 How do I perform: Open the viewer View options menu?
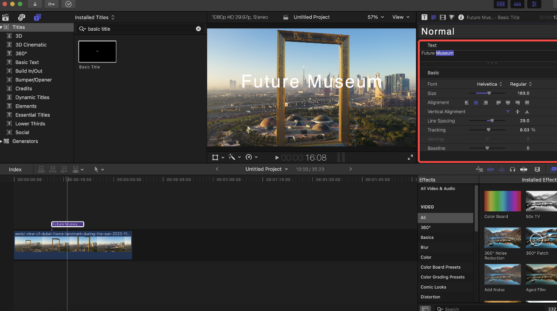point(401,17)
